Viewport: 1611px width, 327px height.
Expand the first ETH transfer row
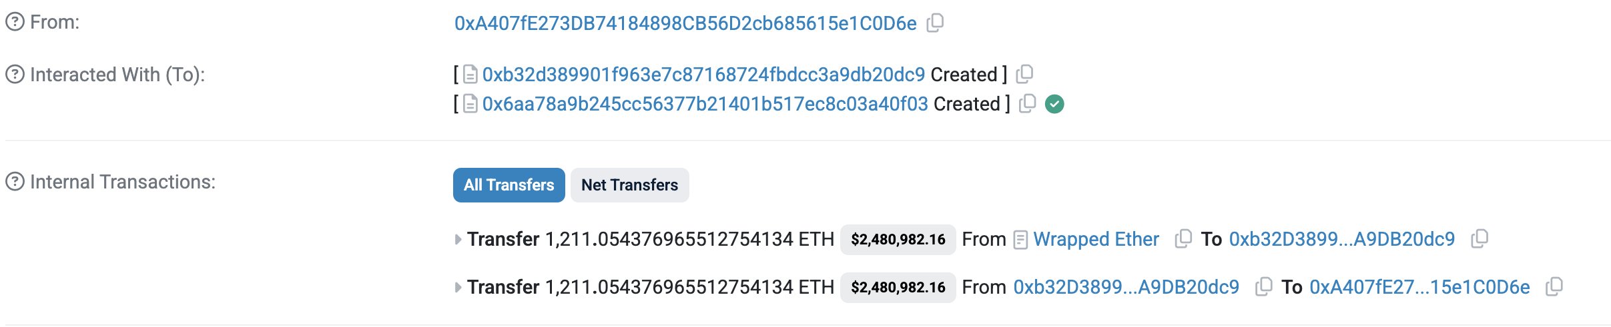(458, 239)
